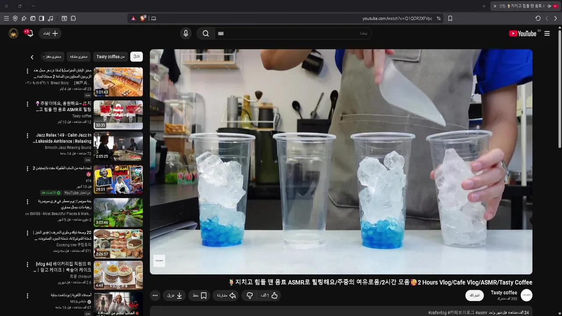The height and width of the screenshot is (316, 562).
Task: Click the main video player area
Action: tap(341, 162)
